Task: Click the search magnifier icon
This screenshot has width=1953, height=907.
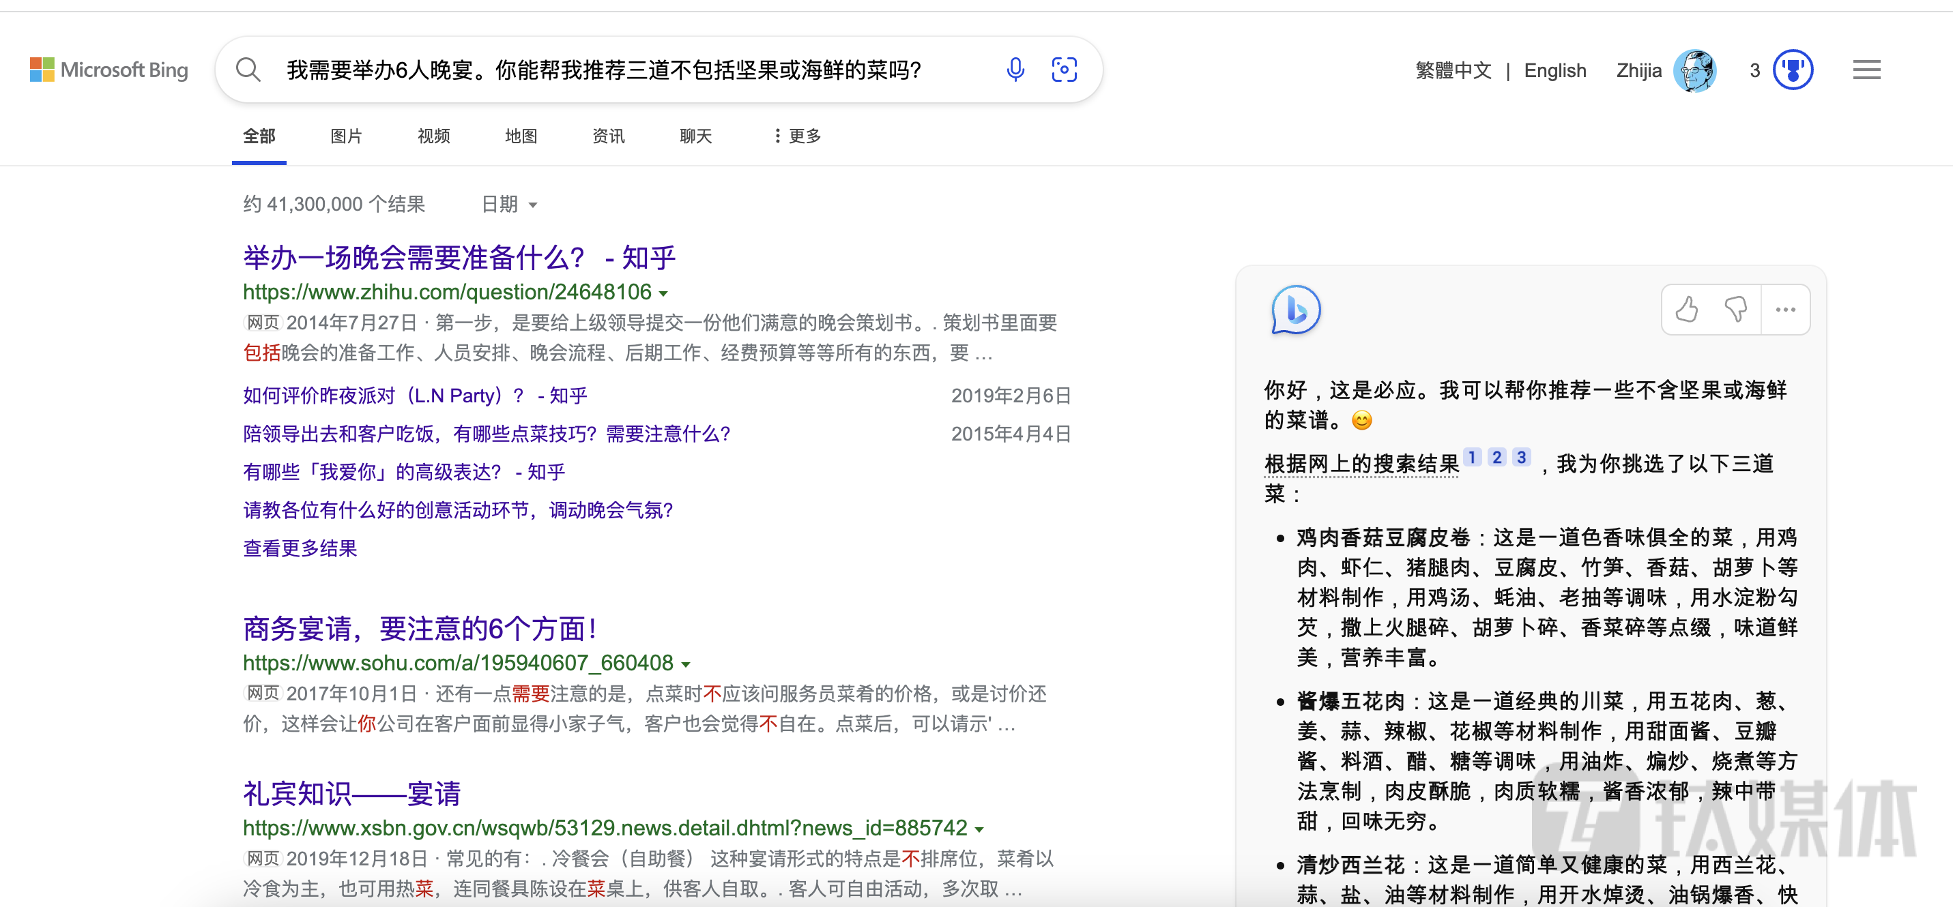Action: coord(248,70)
